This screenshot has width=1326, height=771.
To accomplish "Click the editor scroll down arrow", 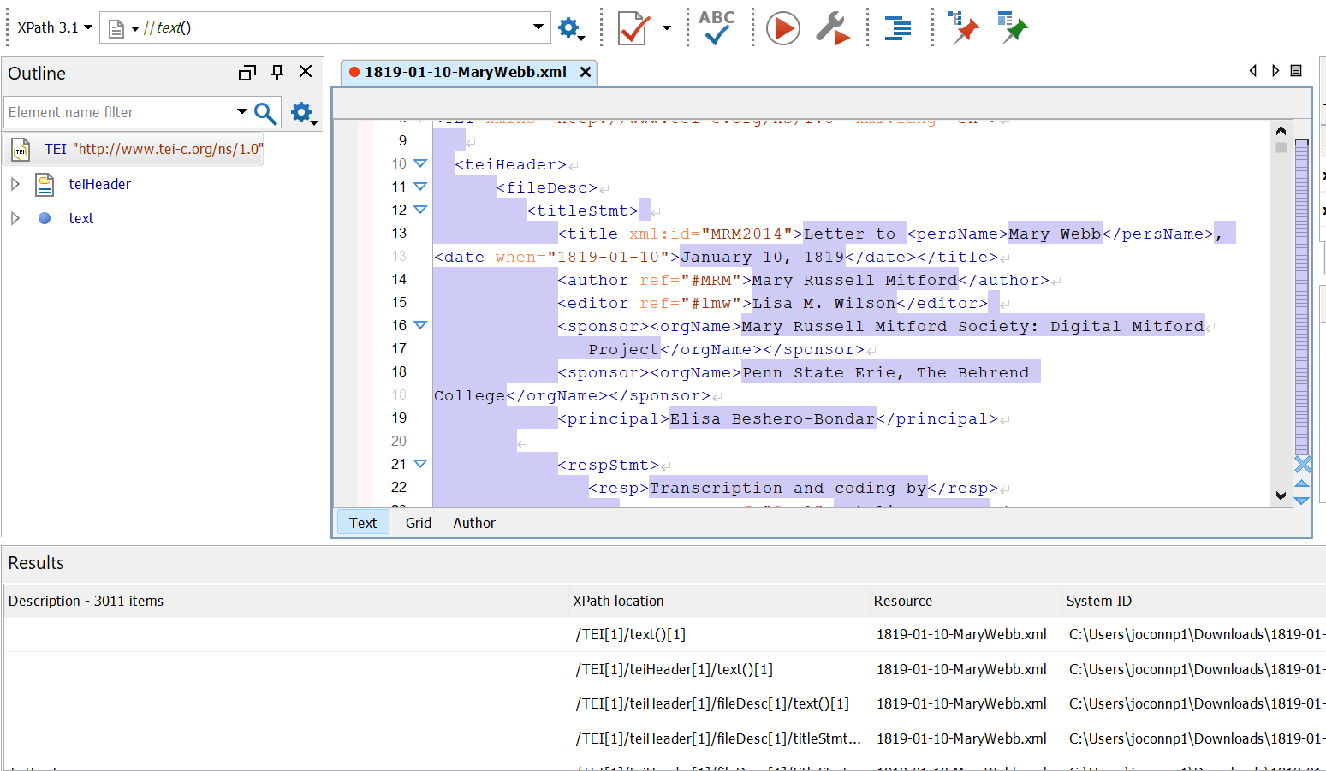I will pos(1281,495).
